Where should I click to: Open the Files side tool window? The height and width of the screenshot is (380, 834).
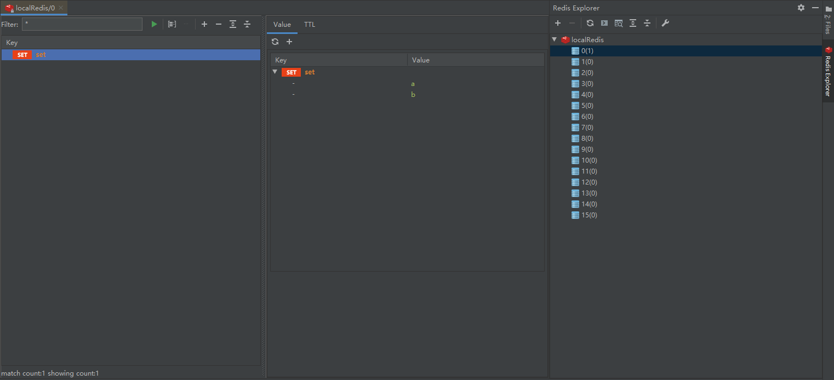pos(828,19)
